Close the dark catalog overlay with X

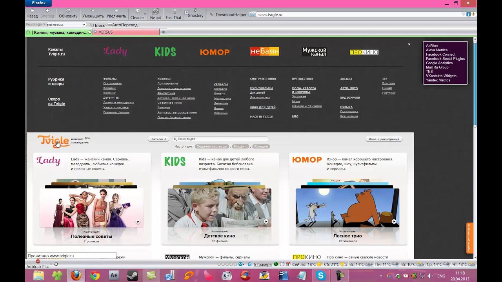tap(409, 44)
